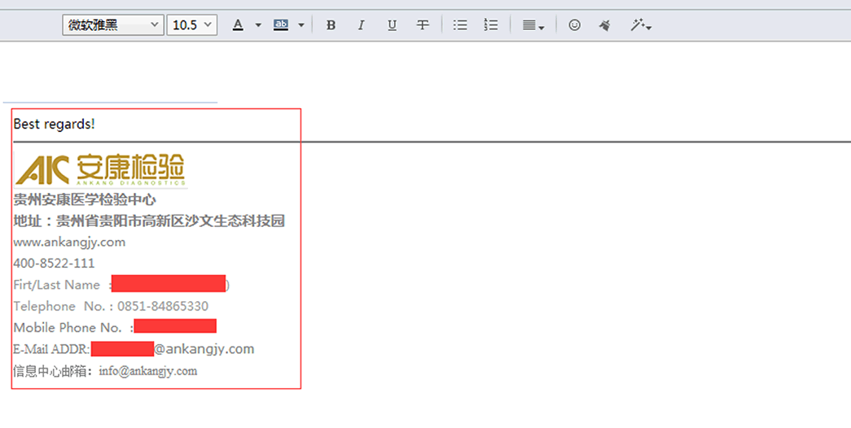Image resolution: width=851 pixels, height=428 pixels.
Task: Click the clear formatting icon
Action: [x=604, y=25]
